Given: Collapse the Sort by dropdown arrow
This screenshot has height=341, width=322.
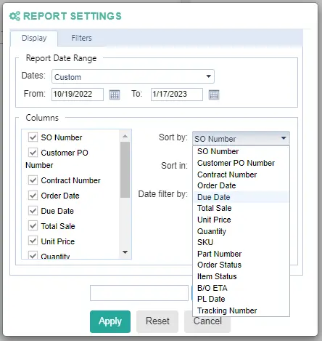Looking at the screenshot, I should point(284,138).
